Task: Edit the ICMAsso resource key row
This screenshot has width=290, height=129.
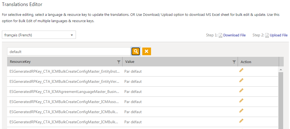Action: point(241,101)
